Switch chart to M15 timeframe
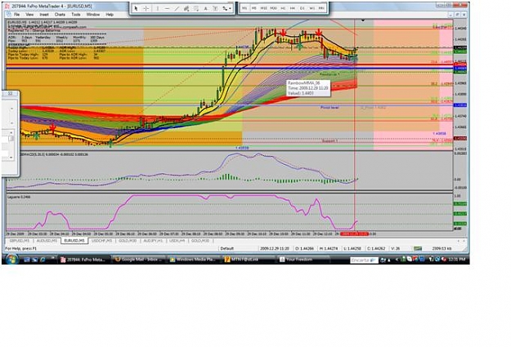Image resolution: width=511 pixels, height=347 pixels. click(x=263, y=8)
